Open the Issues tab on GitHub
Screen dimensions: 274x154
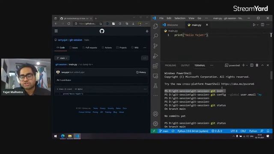point(74,47)
